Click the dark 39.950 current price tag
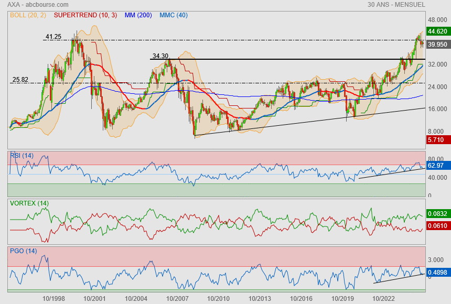Viewport: 451px width, 304px height. (437, 45)
